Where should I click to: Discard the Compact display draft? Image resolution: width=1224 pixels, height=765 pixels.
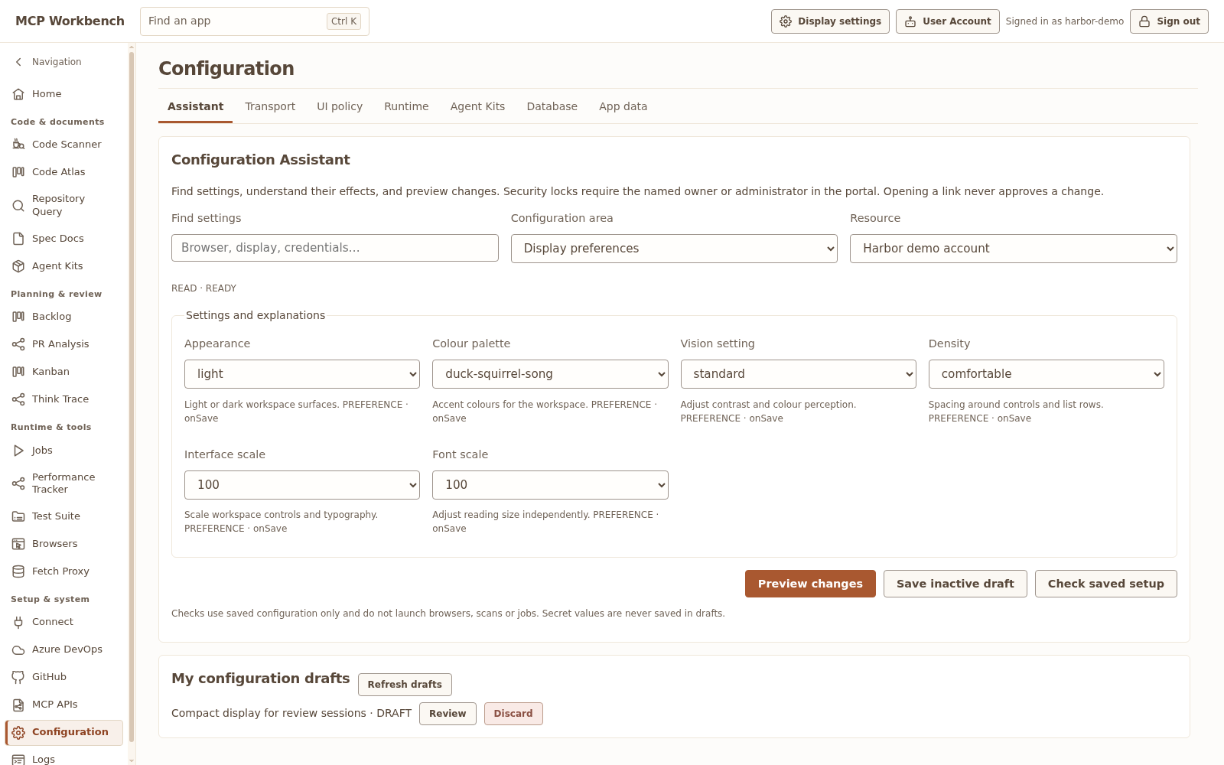coord(513,714)
